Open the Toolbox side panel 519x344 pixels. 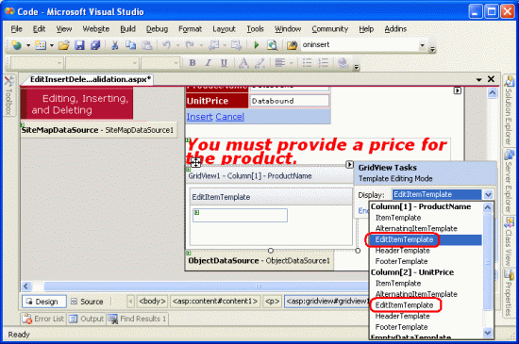[x=8, y=95]
